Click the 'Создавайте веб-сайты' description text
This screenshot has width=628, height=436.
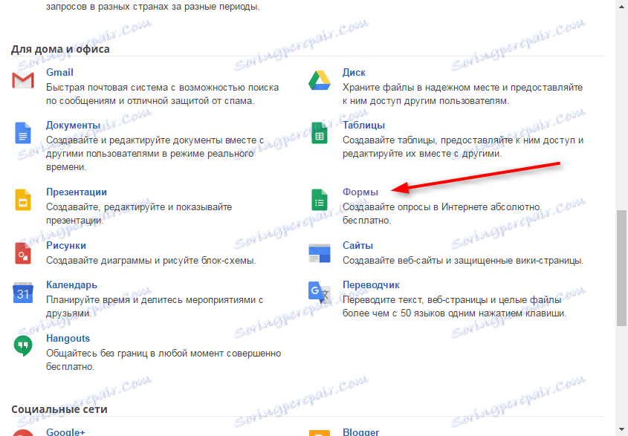click(x=463, y=261)
